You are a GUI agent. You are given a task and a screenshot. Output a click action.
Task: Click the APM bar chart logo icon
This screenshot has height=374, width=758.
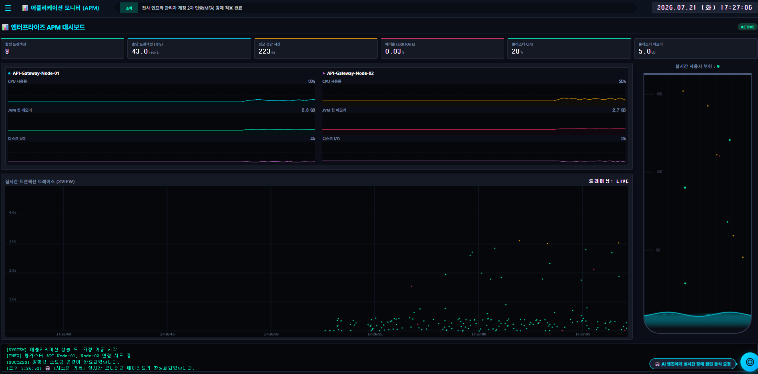point(25,8)
